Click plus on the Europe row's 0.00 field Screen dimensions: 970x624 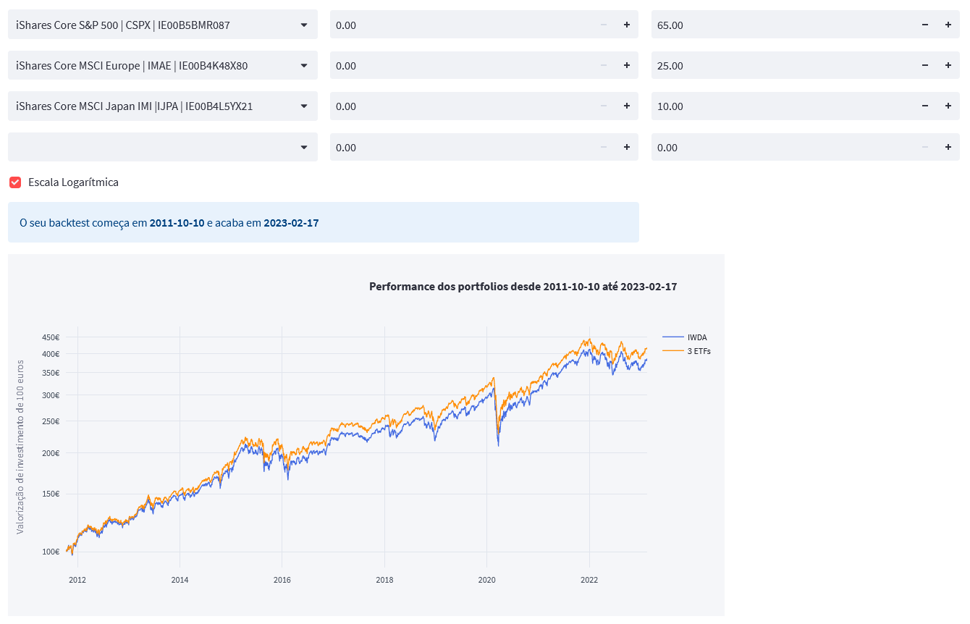[x=626, y=66]
